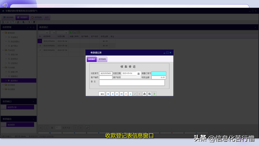The image size is (259, 146).
Task: Click the 客户编号 input field
Action: 106,78
